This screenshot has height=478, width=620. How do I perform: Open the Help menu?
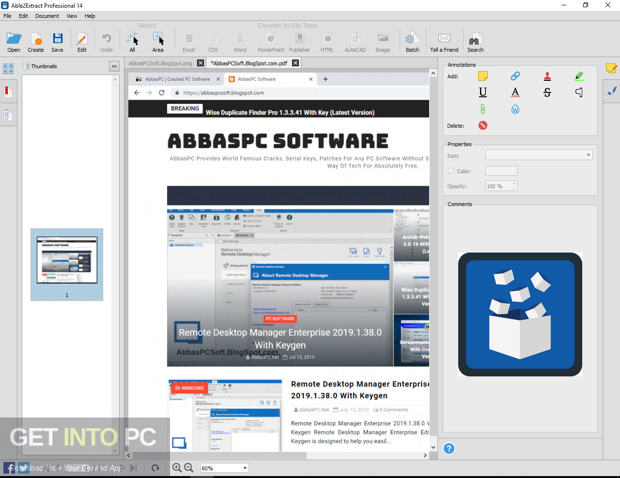click(90, 16)
